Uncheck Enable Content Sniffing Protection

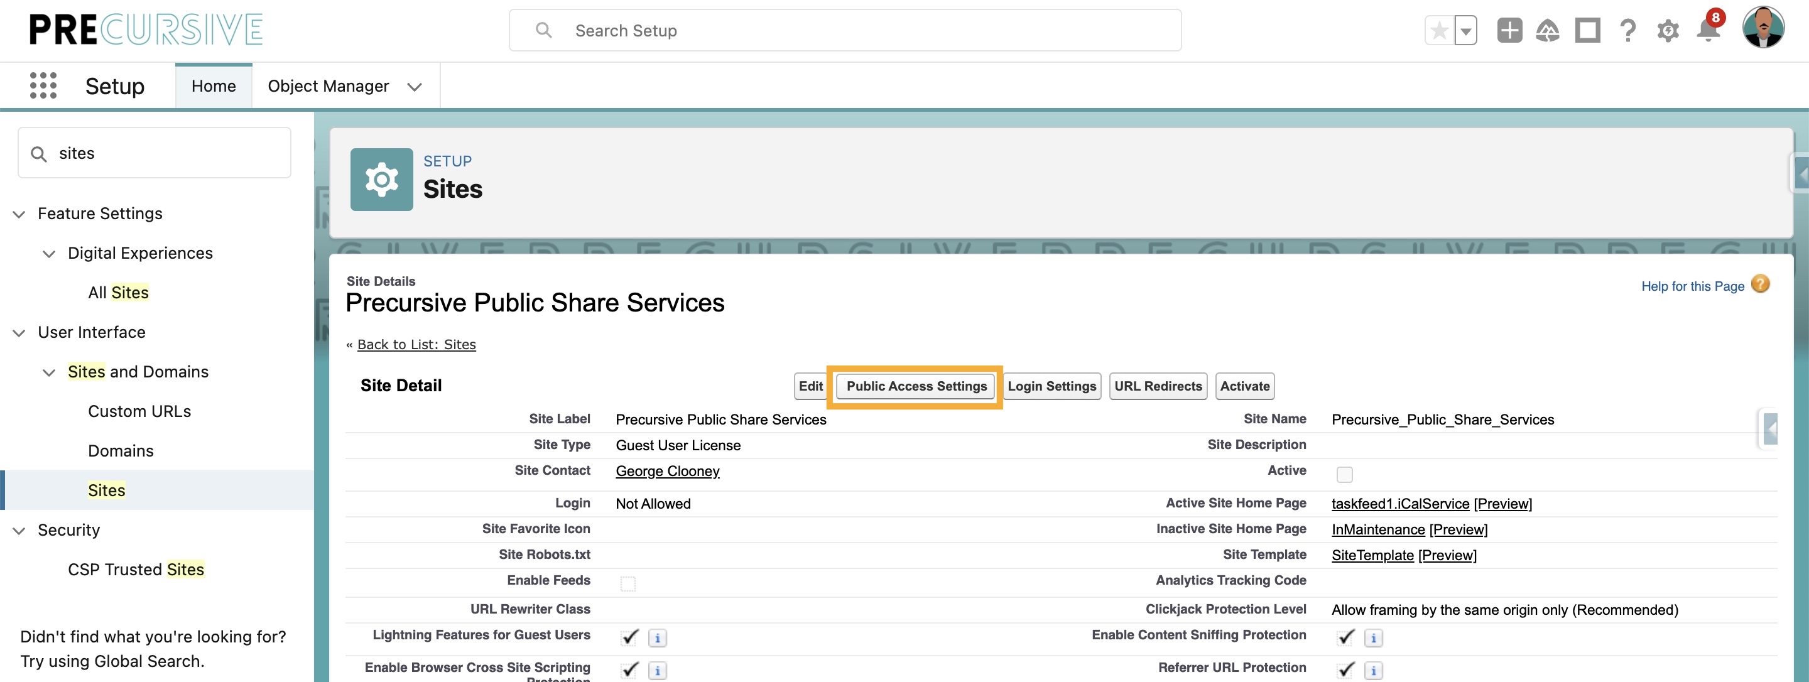coord(1345,637)
